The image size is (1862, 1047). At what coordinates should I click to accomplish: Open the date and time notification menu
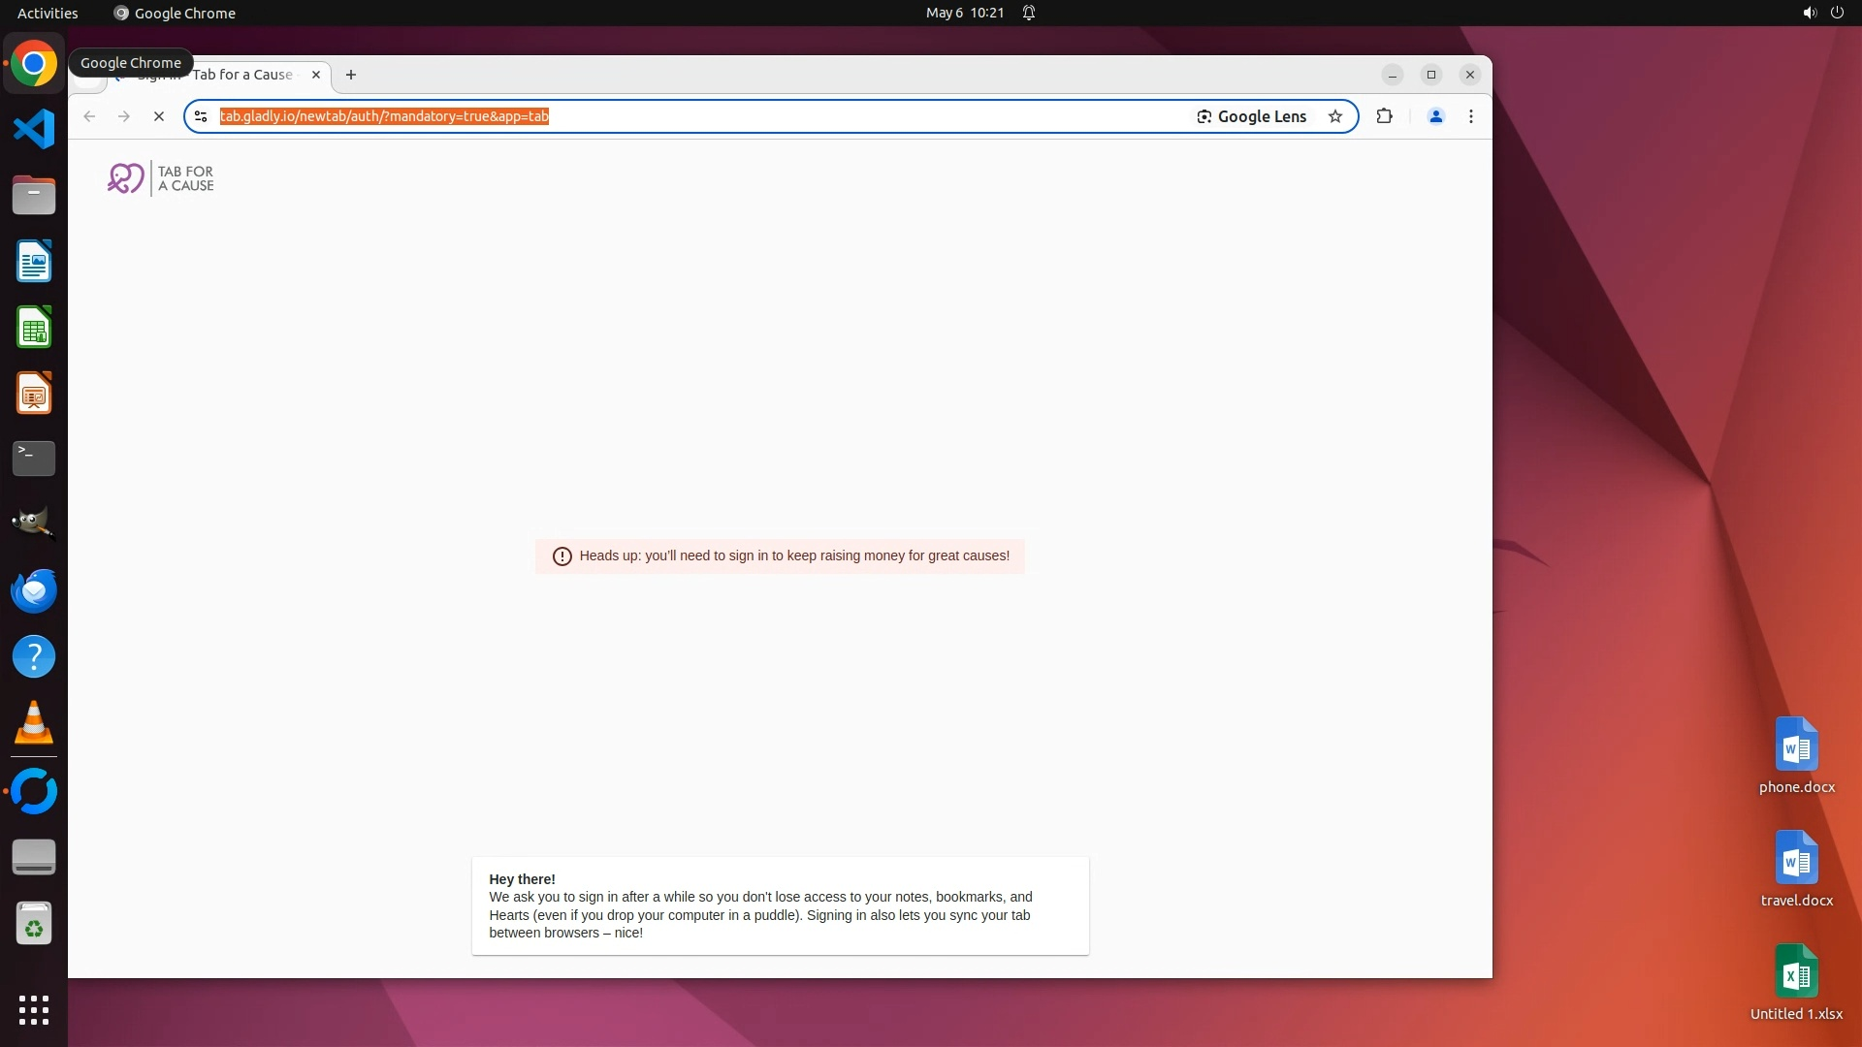pyautogui.click(x=964, y=13)
